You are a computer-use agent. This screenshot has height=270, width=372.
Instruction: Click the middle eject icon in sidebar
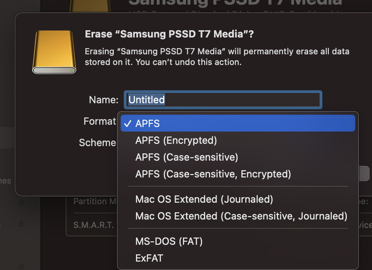21,224
